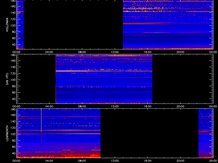Click the SAN VITO station axis label

pyautogui.click(x=7, y=79)
